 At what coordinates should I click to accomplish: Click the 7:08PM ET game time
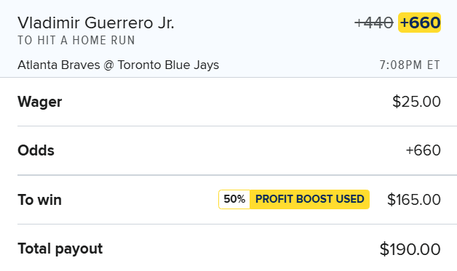(410, 65)
